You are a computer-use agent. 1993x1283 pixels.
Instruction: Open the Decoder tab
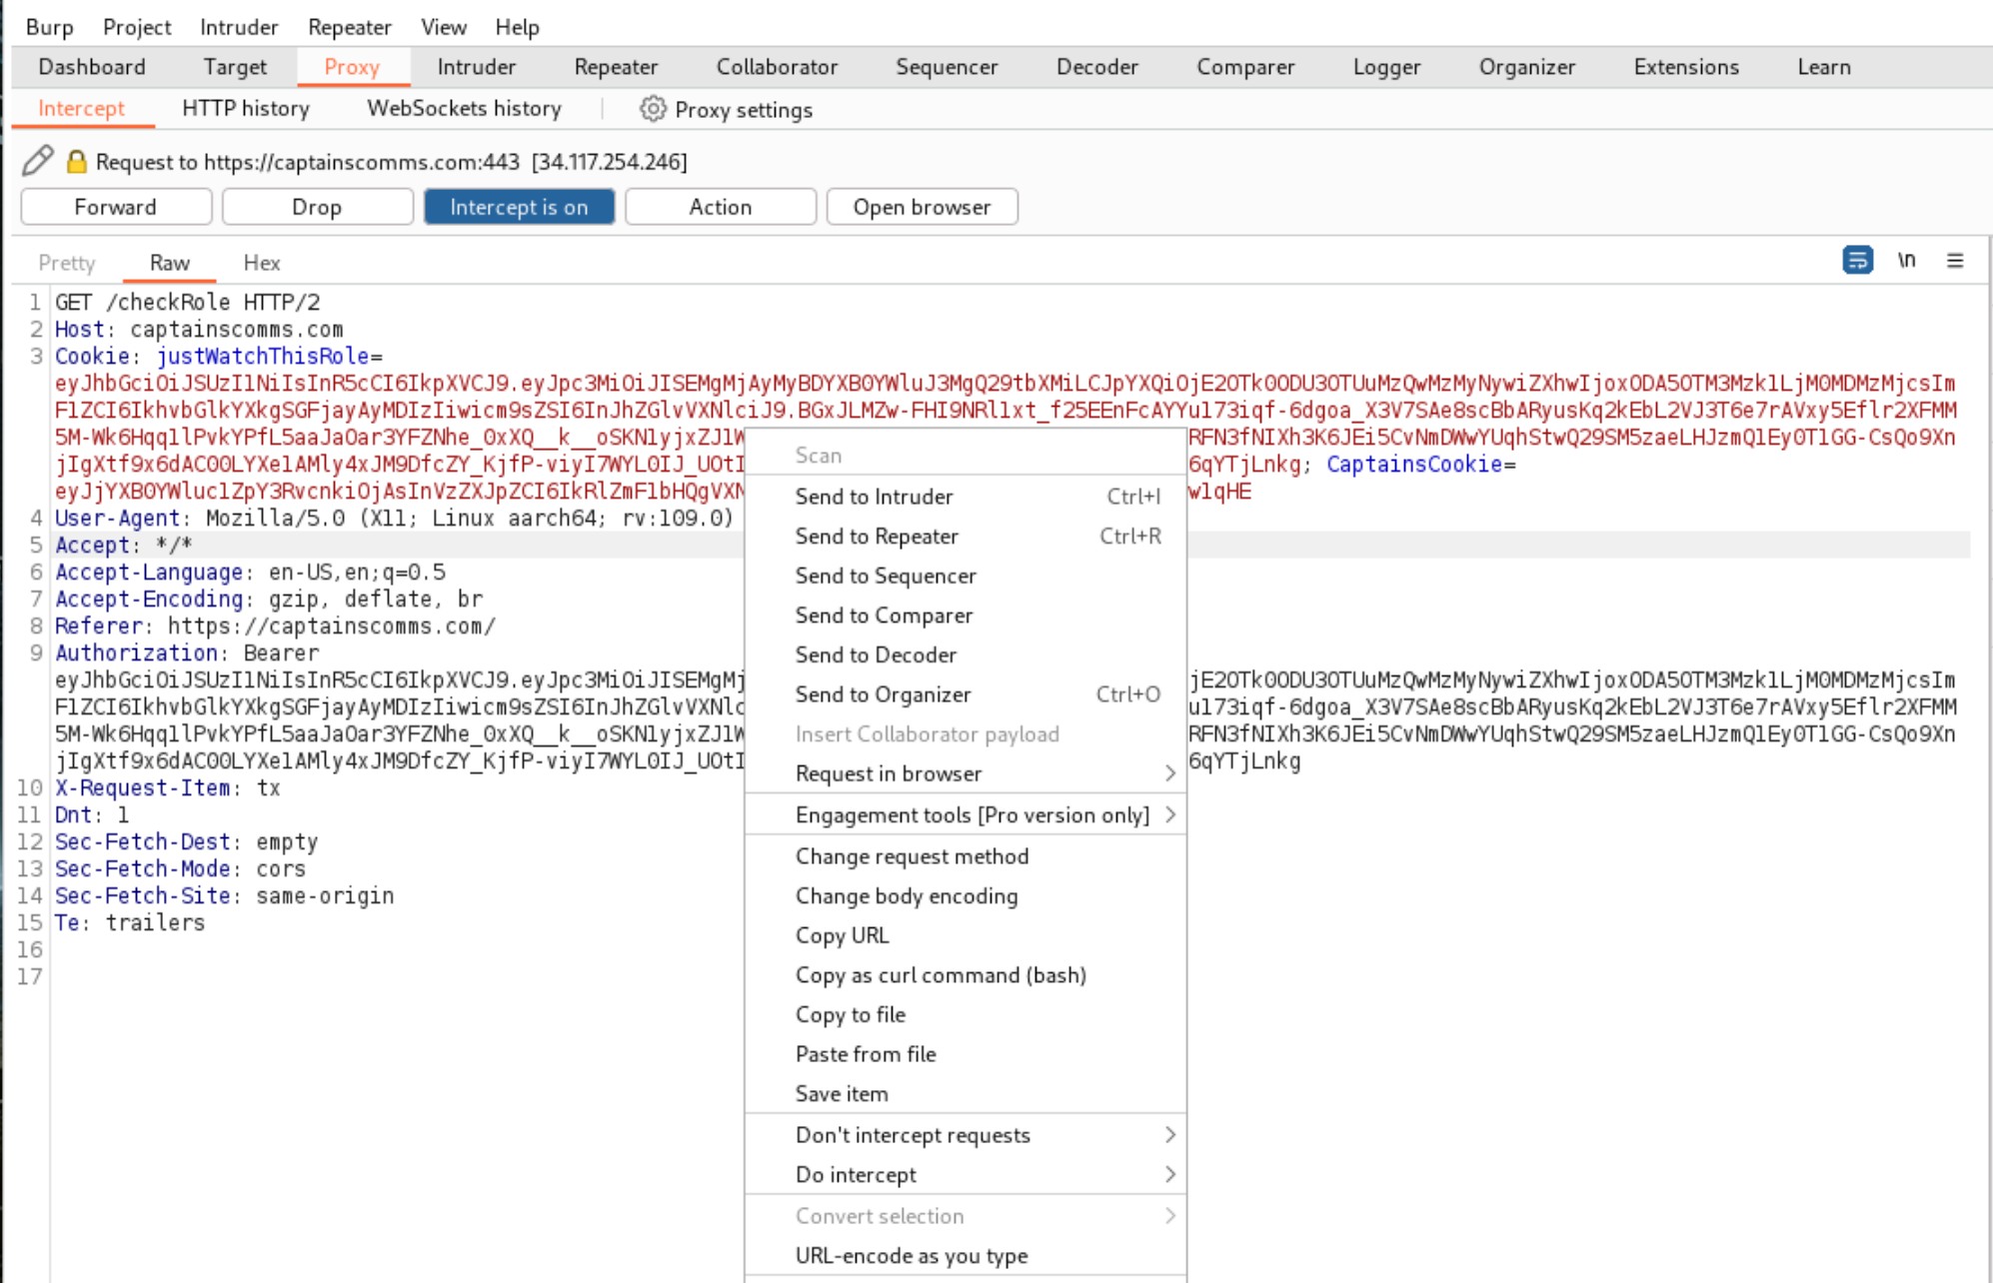[x=1097, y=67]
